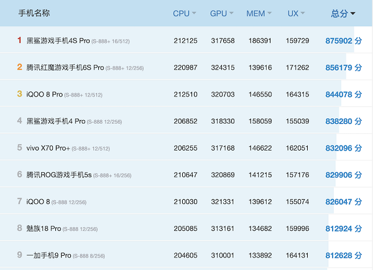The image size is (373, 270).
Task: Sort by UX column header
Action: click(x=296, y=13)
